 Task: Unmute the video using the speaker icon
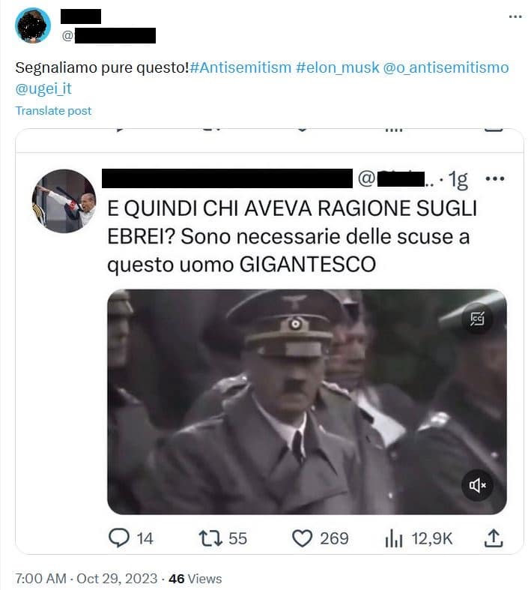[x=477, y=485]
